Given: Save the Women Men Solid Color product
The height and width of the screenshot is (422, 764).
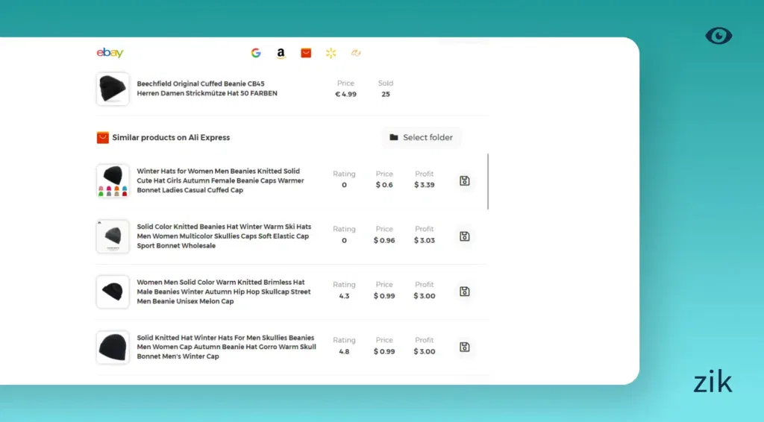Looking at the screenshot, I should click(465, 292).
